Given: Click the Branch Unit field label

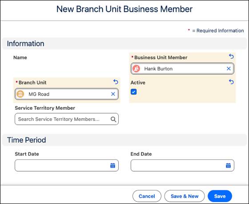Looking at the screenshot, I should coord(32,83).
